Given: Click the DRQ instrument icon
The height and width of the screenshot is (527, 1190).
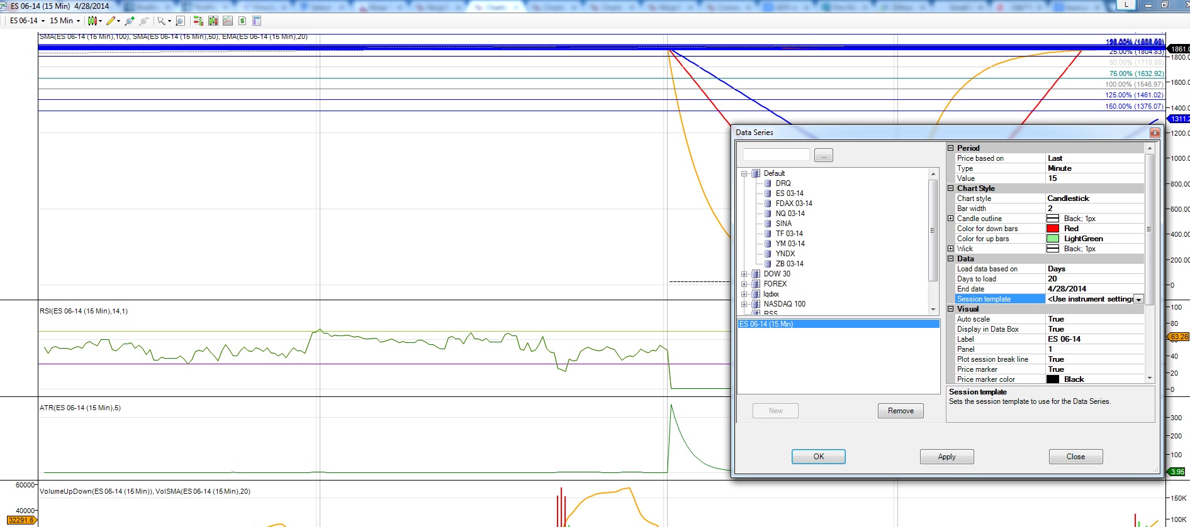Looking at the screenshot, I should [x=768, y=183].
